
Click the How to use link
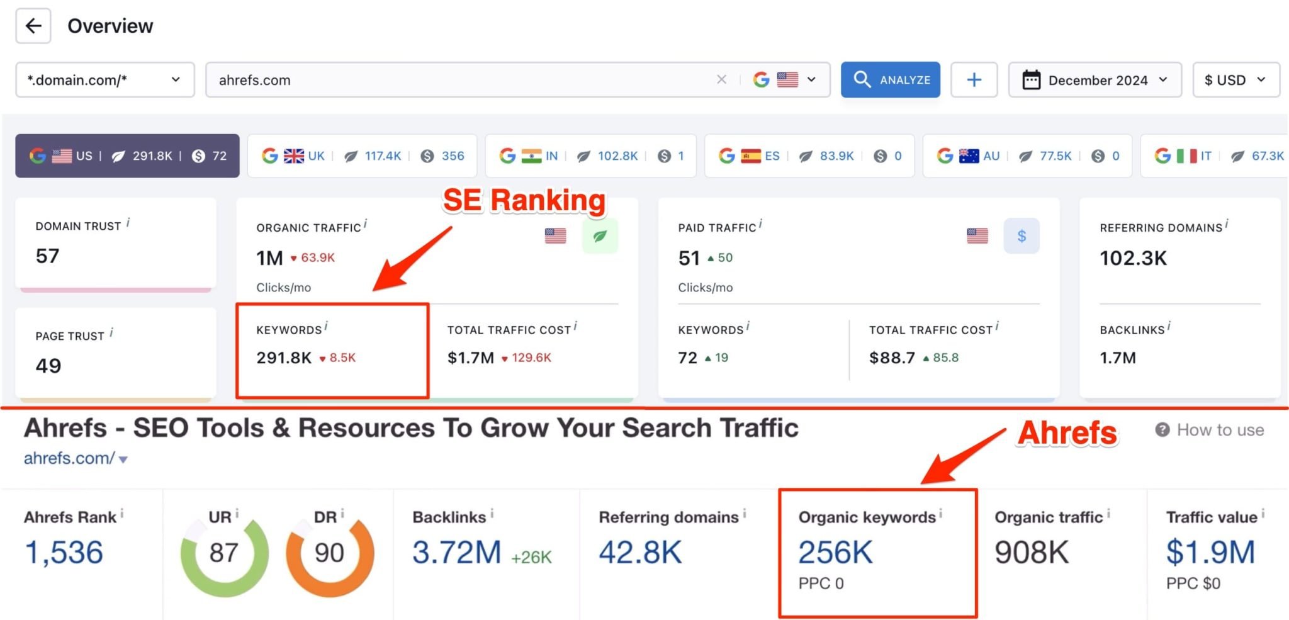[x=1210, y=430]
